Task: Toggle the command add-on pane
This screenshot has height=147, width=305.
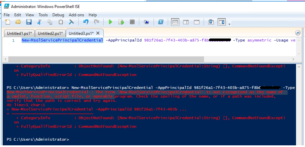Action: pyautogui.click(x=222, y=22)
